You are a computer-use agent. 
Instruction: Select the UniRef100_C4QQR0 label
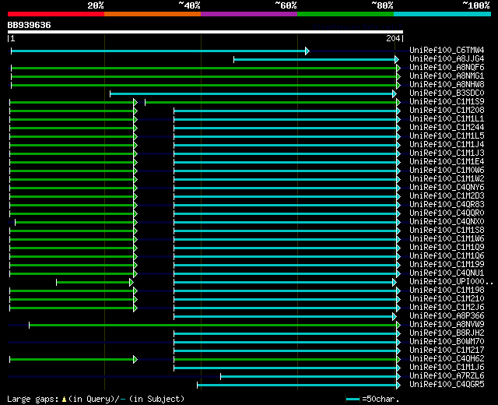click(x=447, y=213)
